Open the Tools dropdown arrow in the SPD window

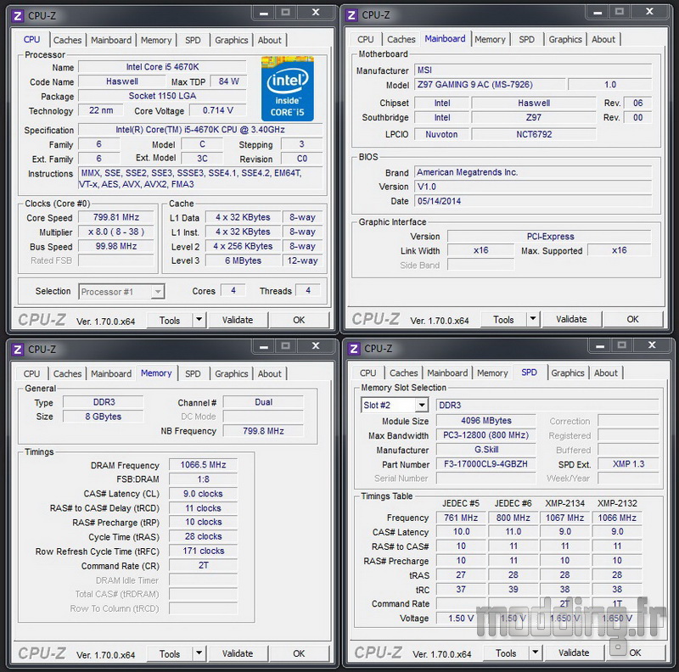(x=536, y=652)
